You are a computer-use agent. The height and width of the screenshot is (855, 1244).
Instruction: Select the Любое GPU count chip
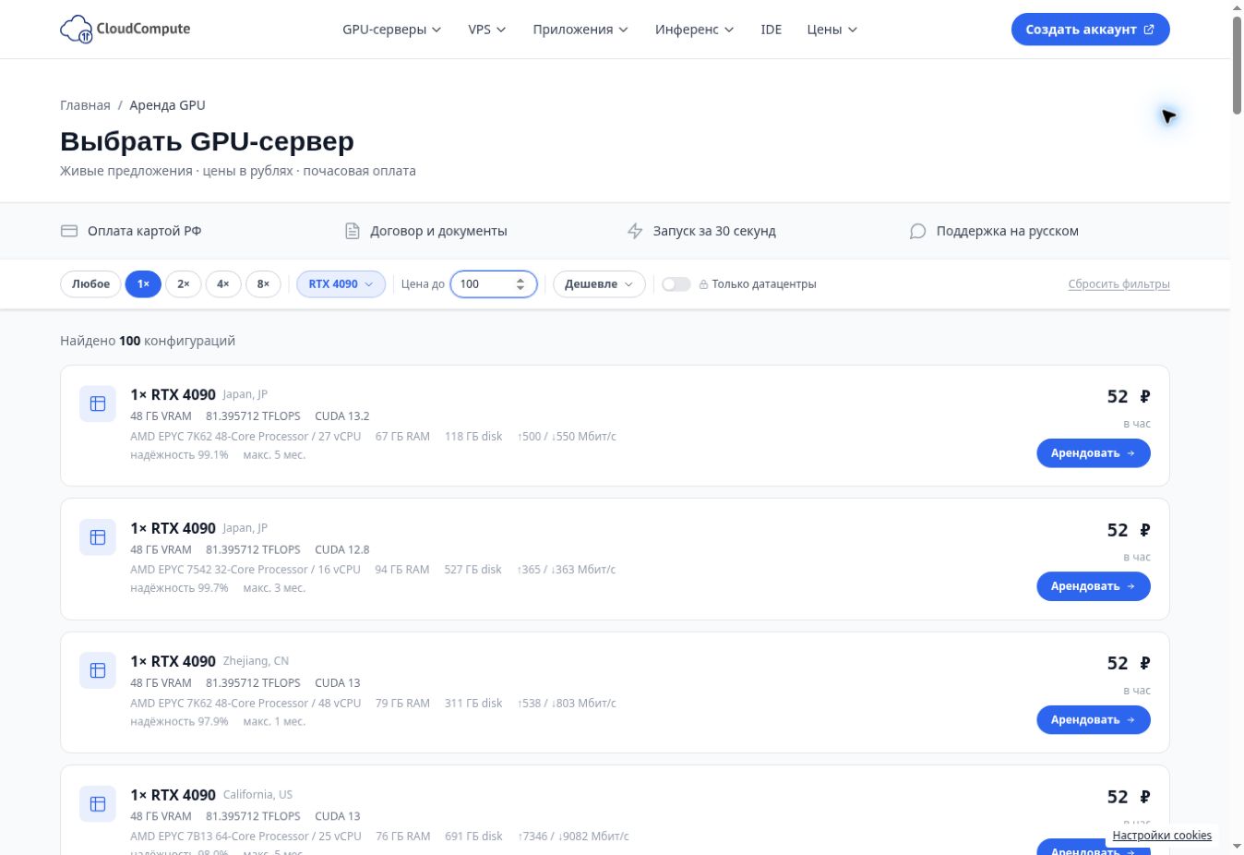90,284
